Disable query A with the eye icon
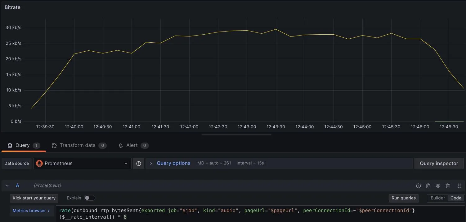 click(438, 186)
